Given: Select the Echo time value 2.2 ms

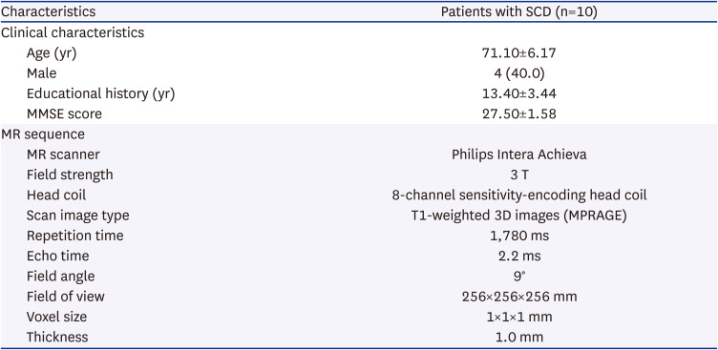Looking at the screenshot, I should [518, 256].
